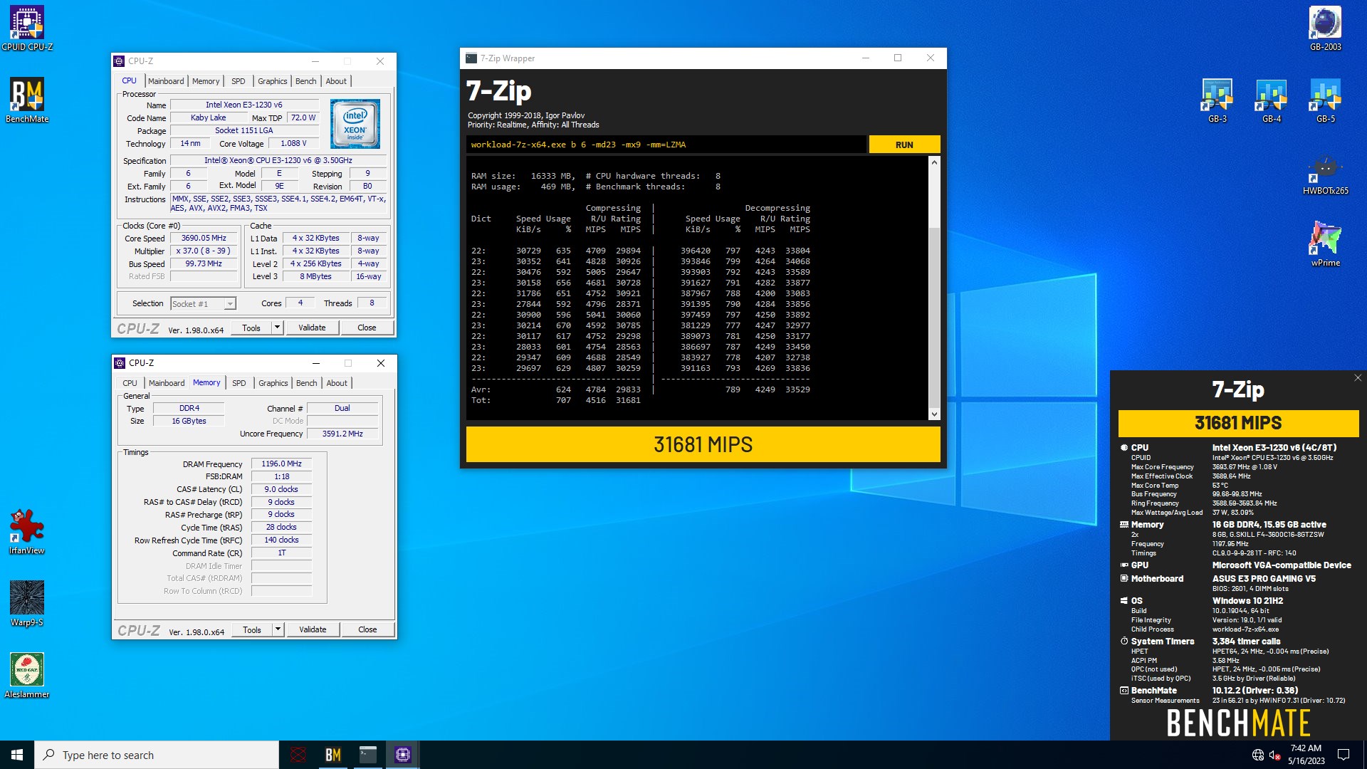The image size is (1367, 769).
Task: Click Close button in Memory CPU-Z window
Action: (367, 630)
